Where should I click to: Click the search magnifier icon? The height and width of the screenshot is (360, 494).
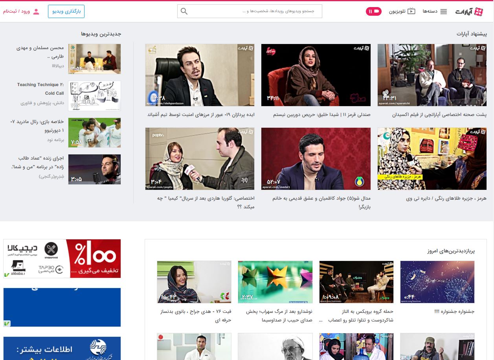click(x=184, y=11)
